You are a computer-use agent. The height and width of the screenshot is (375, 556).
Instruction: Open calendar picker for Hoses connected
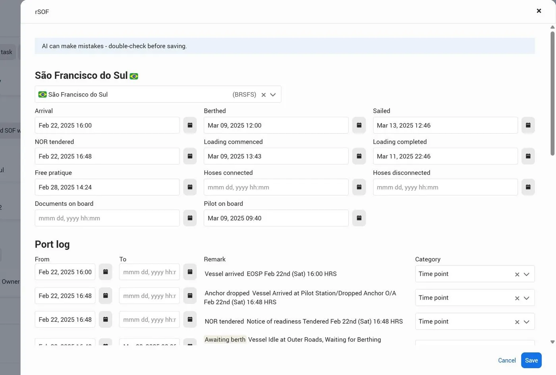tap(359, 187)
